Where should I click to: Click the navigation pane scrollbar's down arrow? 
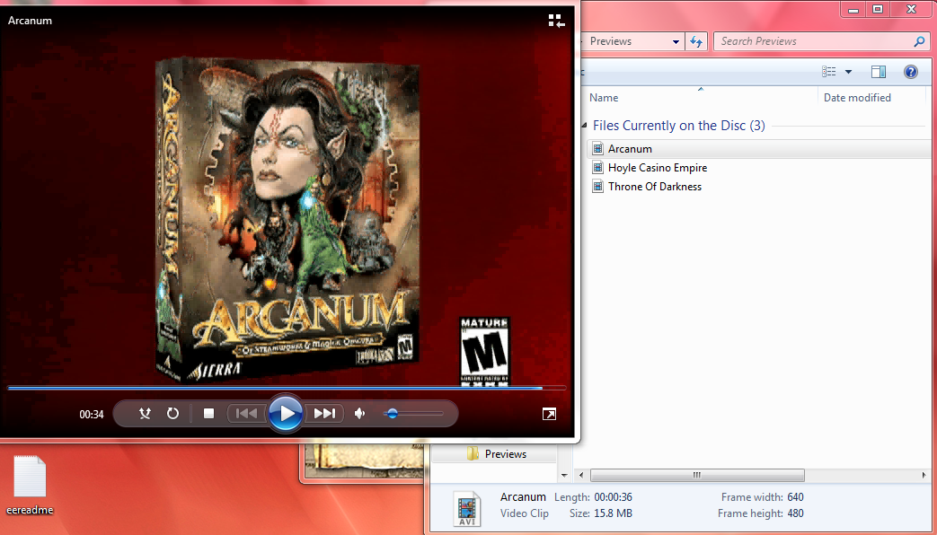tap(565, 475)
